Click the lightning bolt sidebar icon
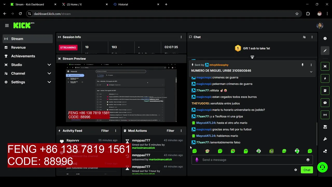The width and height of the screenshot is (332, 187). click(x=325, y=78)
